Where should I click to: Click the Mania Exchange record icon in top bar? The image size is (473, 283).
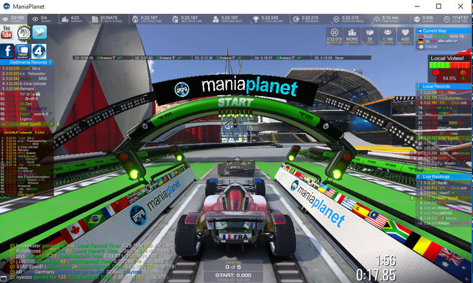[336, 20]
